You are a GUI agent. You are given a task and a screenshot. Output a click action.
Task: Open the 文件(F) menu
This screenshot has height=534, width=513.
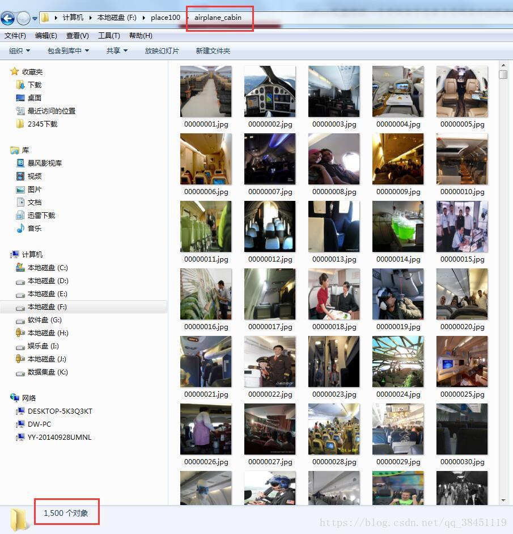[15, 35]
